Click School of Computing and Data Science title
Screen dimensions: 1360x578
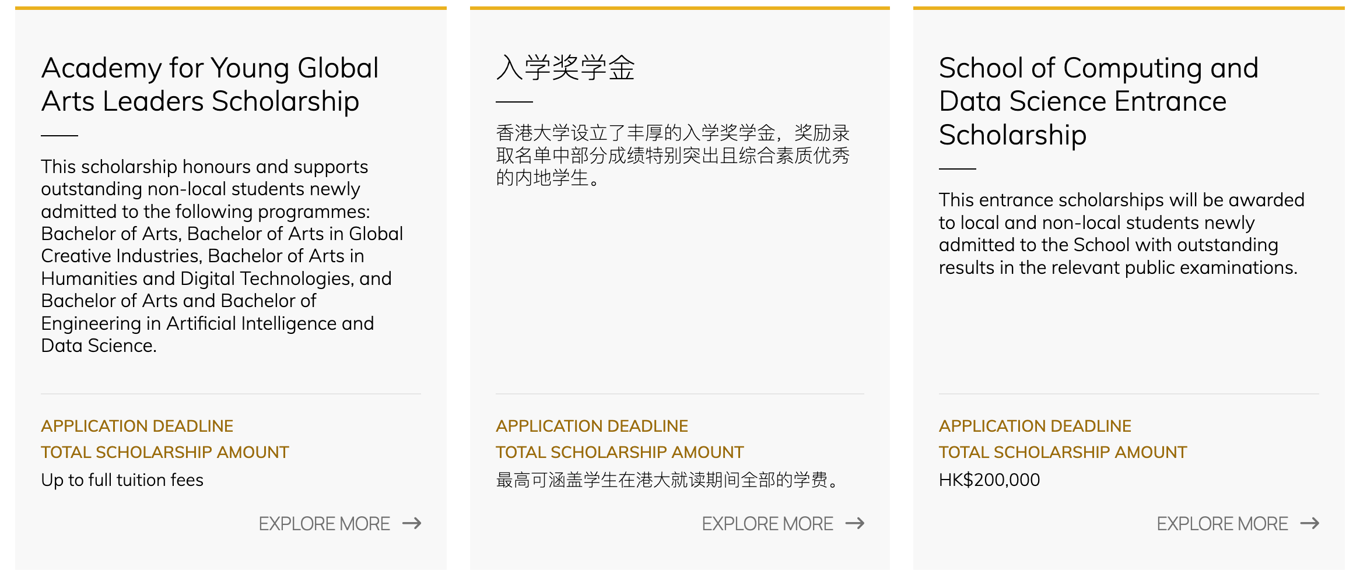[1098, 101]
